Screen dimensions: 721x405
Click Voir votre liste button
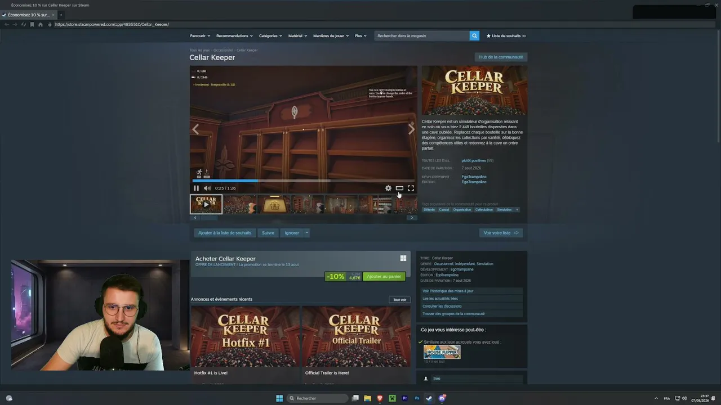(501, 233)
